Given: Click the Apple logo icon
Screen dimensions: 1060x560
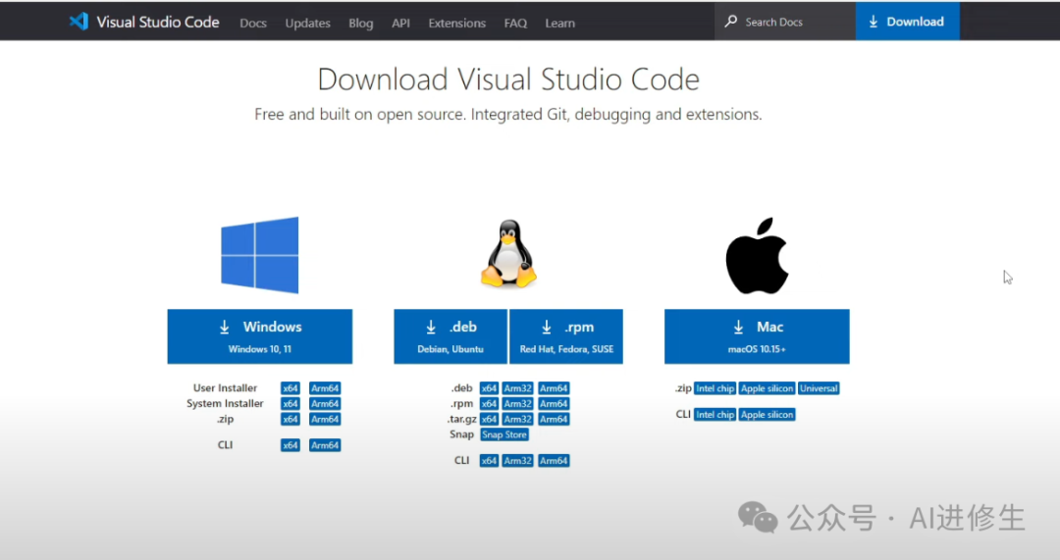Looking at the screenshot, I should (x=757, y=257).
